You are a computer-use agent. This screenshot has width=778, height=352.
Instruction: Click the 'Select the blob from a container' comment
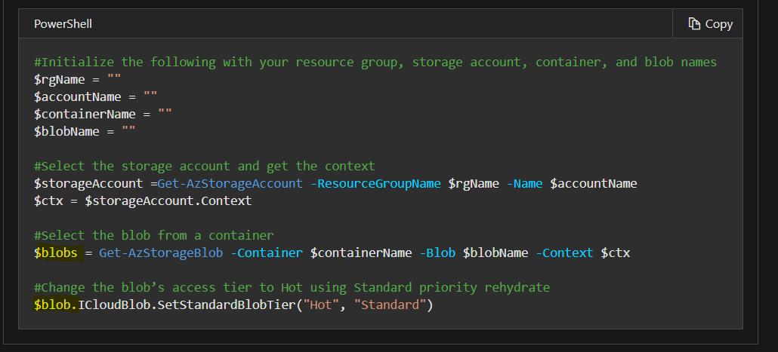[154, 235]
